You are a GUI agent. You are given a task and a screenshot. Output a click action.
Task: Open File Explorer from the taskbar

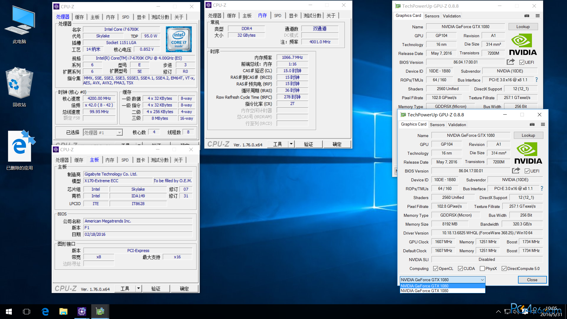click(63, 312)
